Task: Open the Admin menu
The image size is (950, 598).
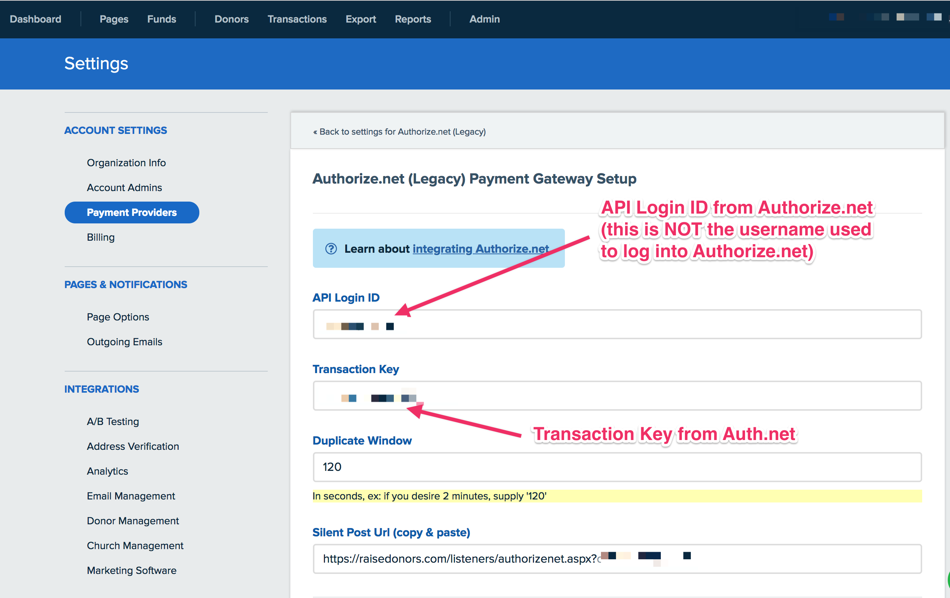Action: (x=484, y=19)
